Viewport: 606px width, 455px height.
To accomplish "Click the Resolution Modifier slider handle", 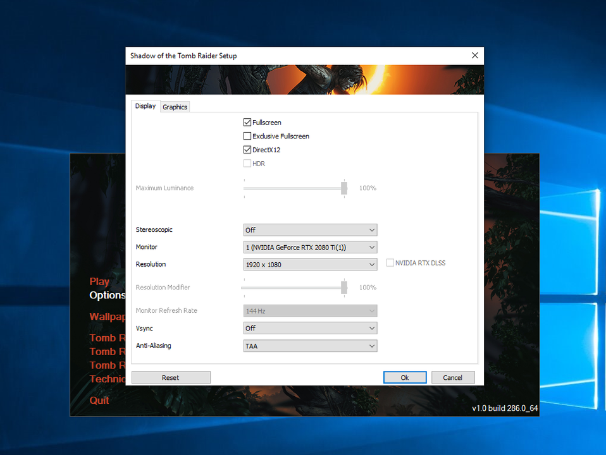I will click(344, 288).
